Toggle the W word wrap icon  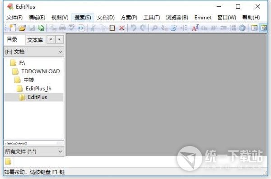pyautogui.click(x=214, y=28)
